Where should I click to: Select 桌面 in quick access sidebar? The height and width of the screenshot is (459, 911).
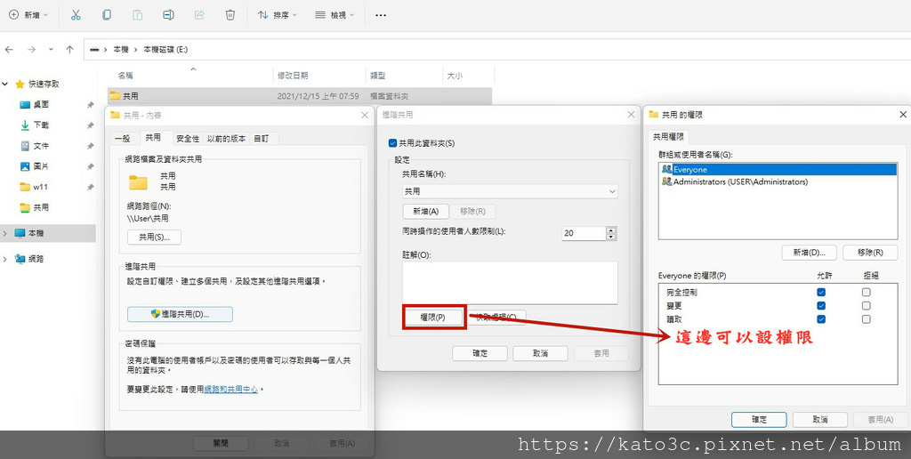pos(41,105)
